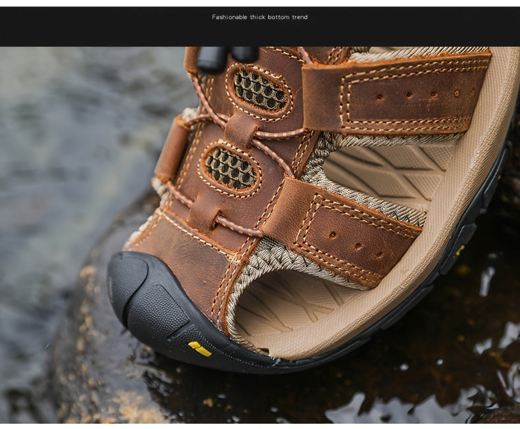The image size is (520, 429).
Task: Click the small yellow tag on side outsole
Action: [x=459, y=250]
